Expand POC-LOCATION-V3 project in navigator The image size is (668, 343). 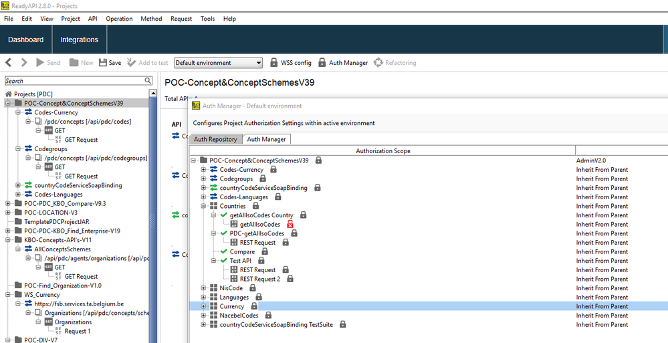8,213
